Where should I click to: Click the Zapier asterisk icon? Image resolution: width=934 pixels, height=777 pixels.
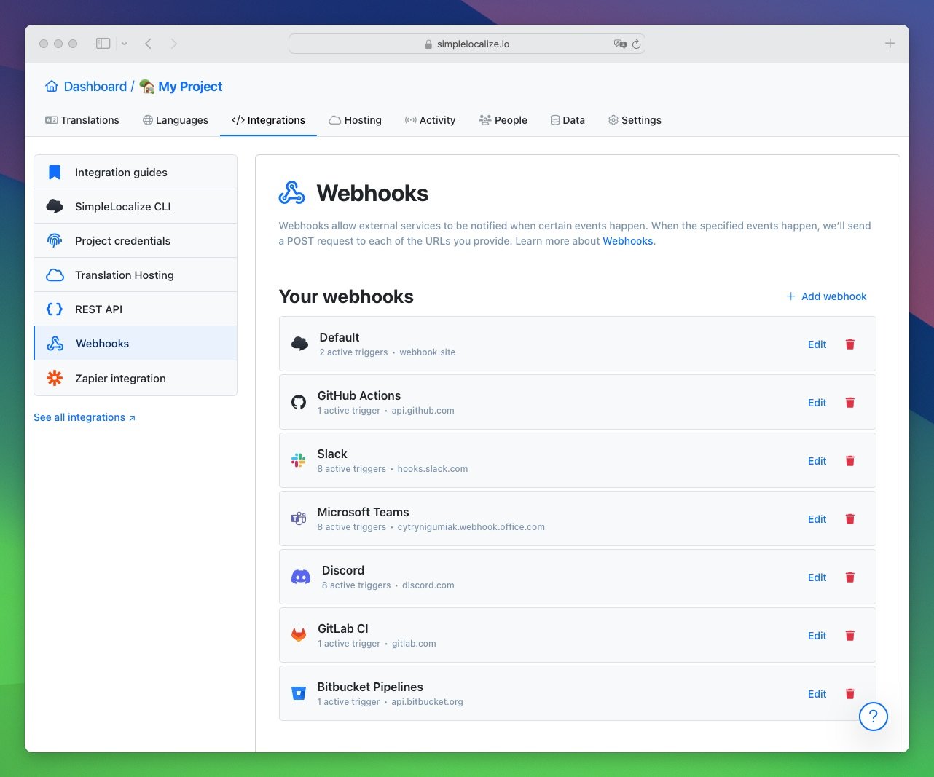point(55,378)
